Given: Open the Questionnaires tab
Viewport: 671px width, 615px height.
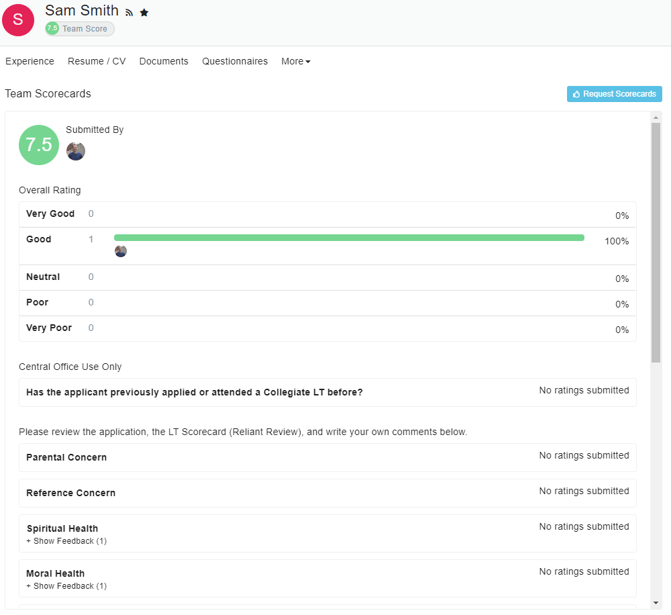Looking at the screenshot, I should [235, 62].
